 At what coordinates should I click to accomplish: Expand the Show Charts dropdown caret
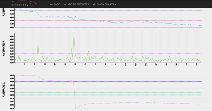coord(115,5)
